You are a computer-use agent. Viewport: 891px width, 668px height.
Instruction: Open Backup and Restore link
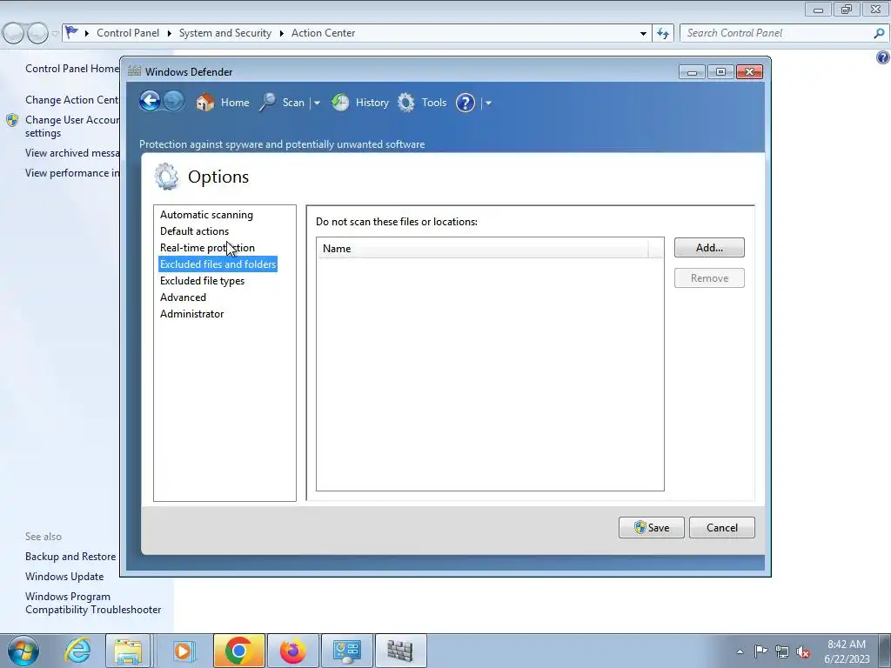(x=70, y=557)
